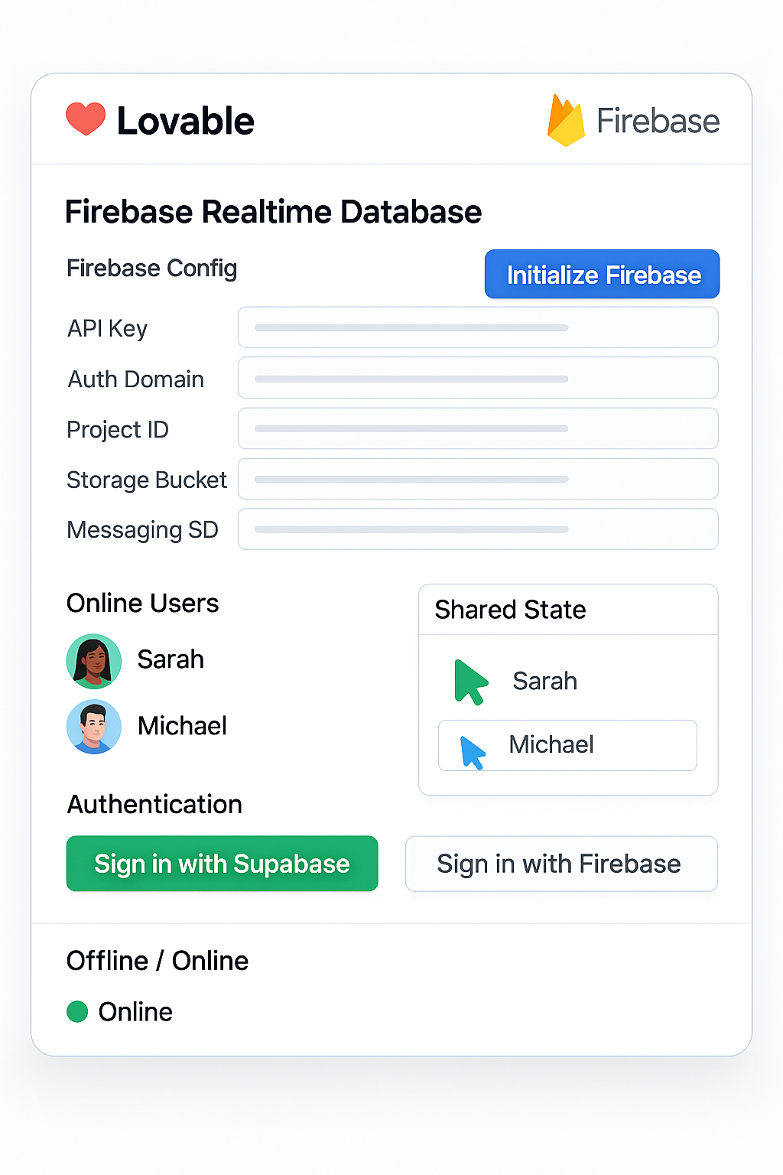Image resolution: width=783 pixels, height=1175 pixels.
Task: Click the Sarah label in Shared State
Action: pyautogui.click(x=544, y=681)
